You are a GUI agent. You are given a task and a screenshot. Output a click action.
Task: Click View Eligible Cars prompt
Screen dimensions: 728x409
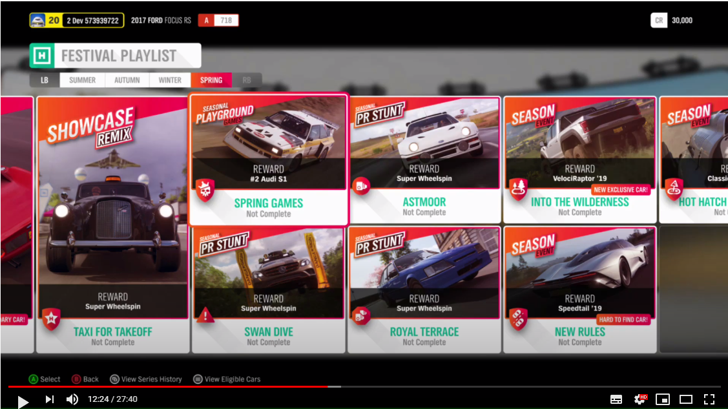point(227,379)
